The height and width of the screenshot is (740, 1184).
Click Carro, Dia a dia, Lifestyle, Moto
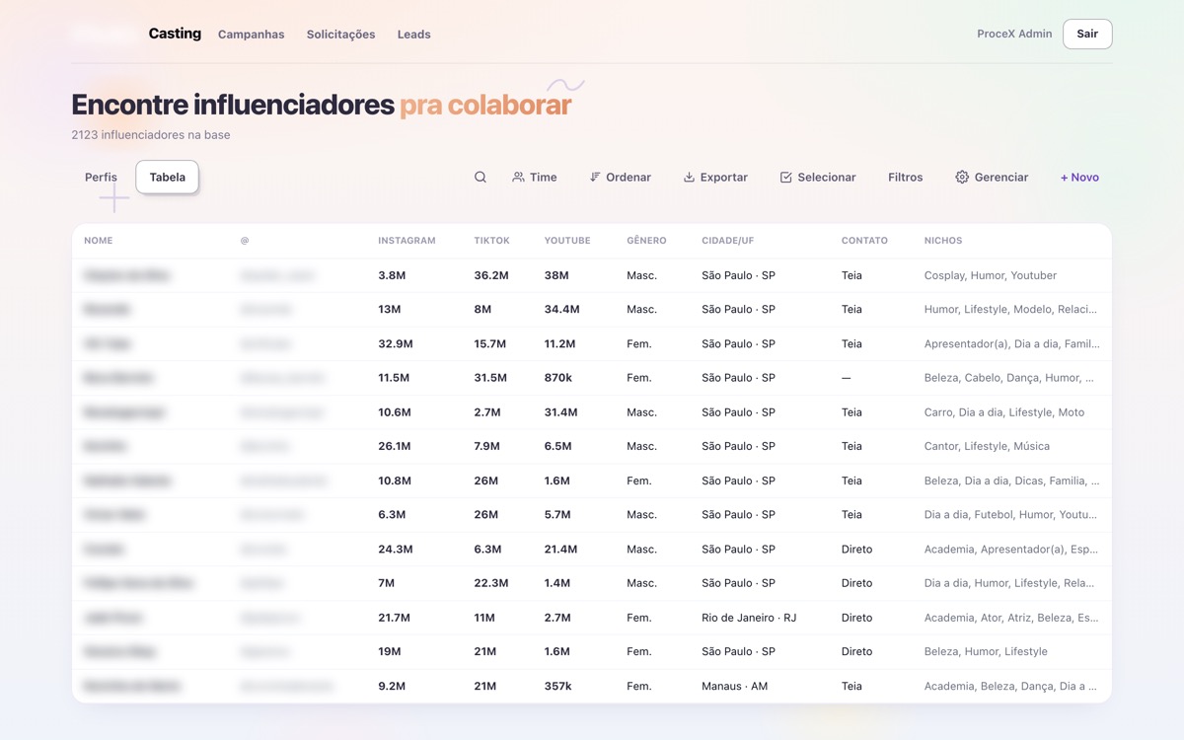tap(1004, 412)
